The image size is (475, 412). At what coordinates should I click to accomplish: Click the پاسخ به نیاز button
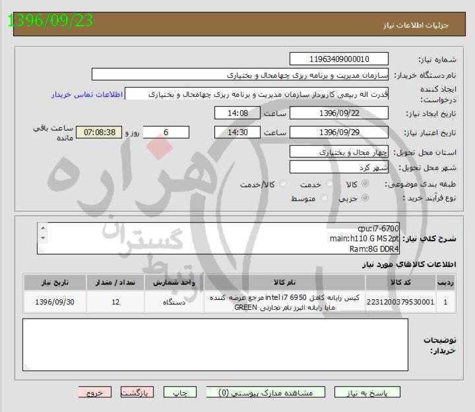tap(367, 392)
